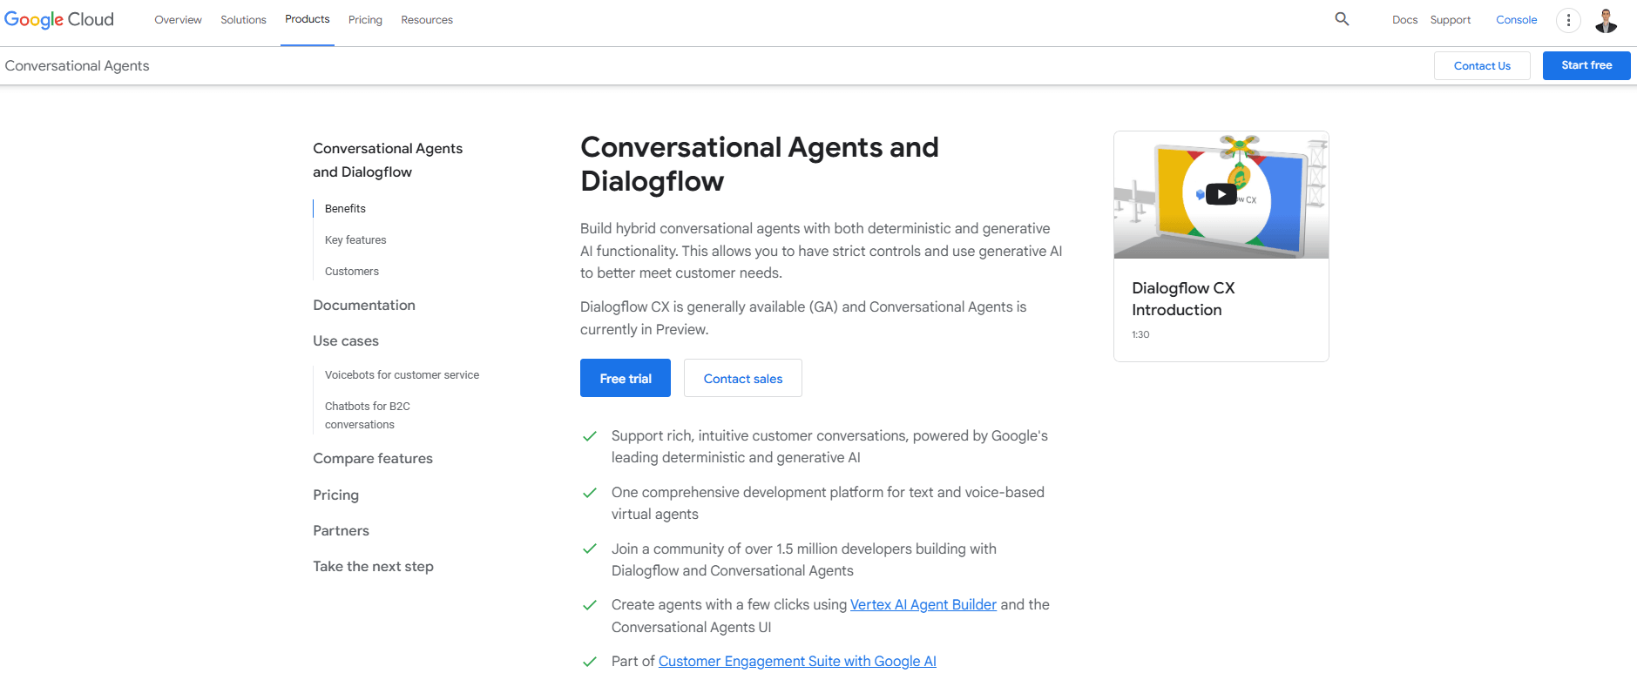Open the Console link
1637x680 pixels.
[x=1516, y=20]
